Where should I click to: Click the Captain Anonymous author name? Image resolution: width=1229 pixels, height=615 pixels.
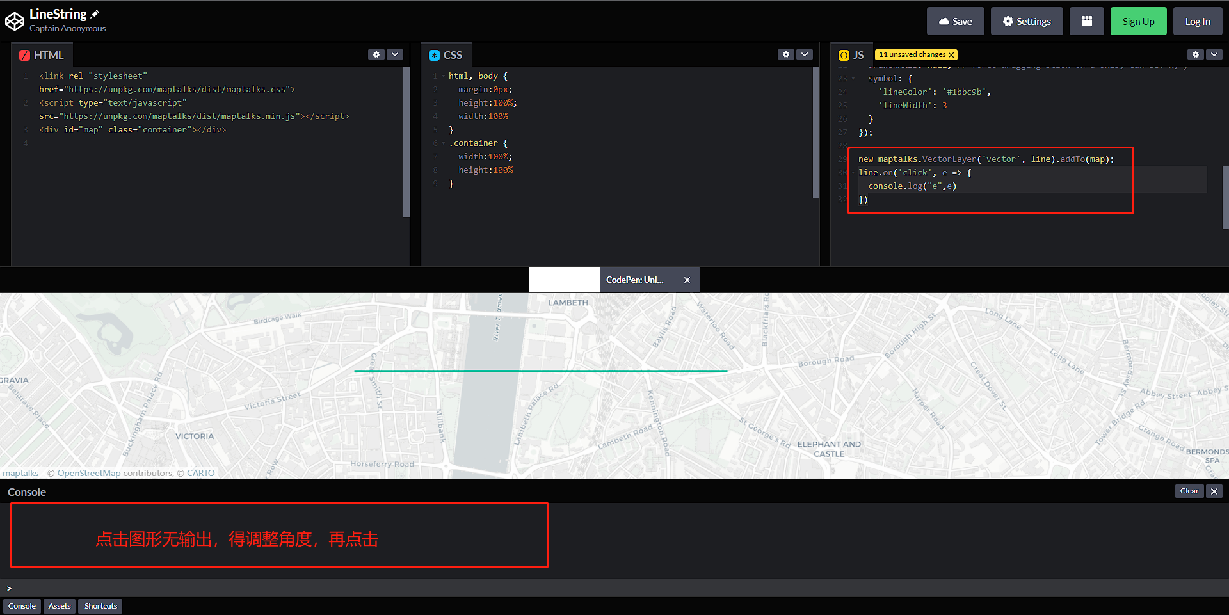pos(68,29)
